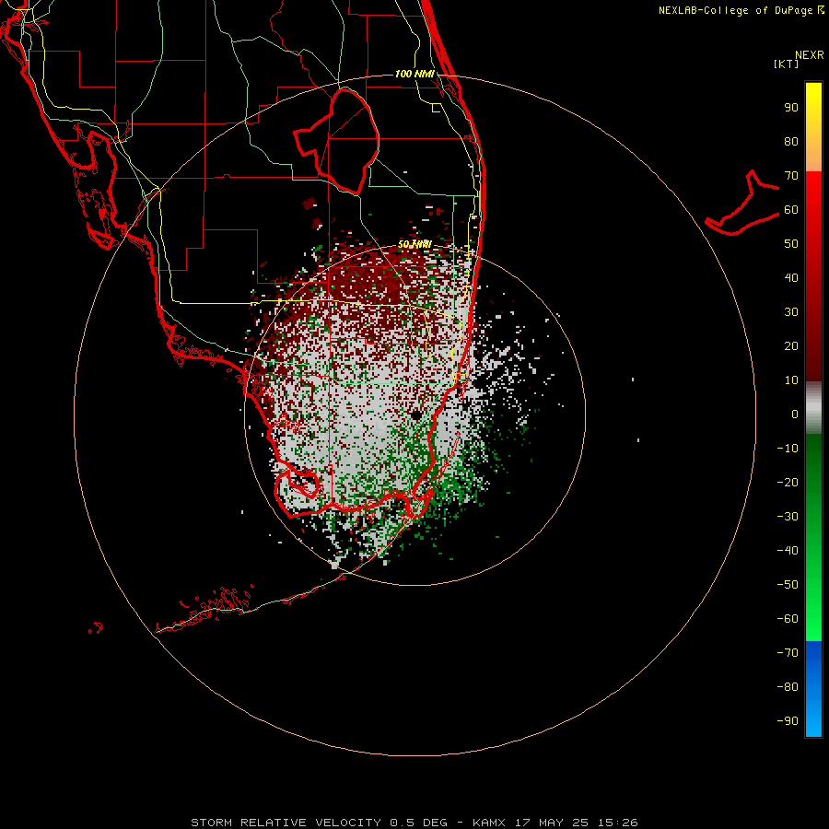Click the black radar site dot at map center

(416, 415)
